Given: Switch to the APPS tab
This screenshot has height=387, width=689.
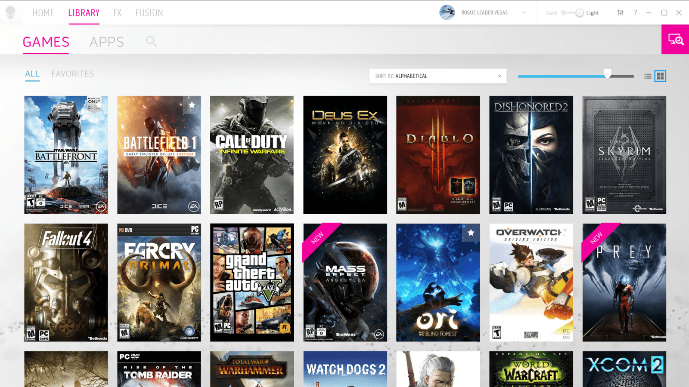Looking at the screenshot, I should pos(107,41).
